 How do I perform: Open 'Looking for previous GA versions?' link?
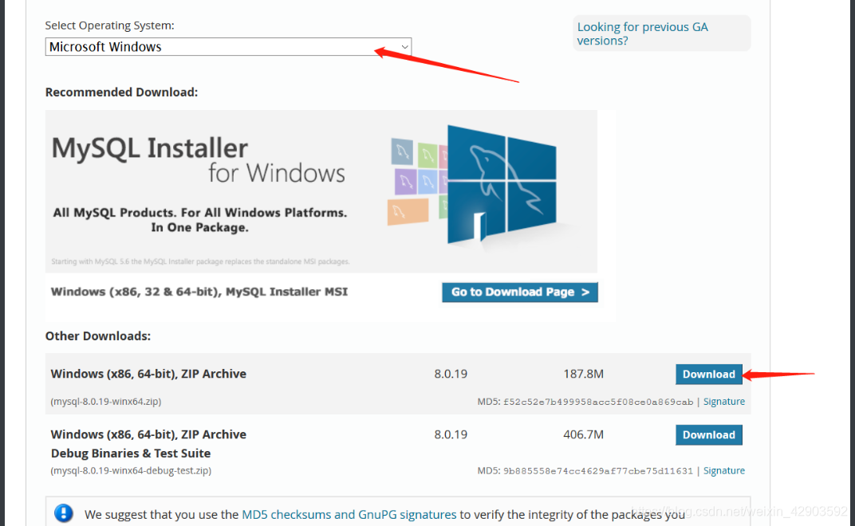tap(642, 33)
